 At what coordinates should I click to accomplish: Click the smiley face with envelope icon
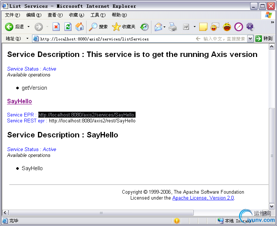point(215,27)
